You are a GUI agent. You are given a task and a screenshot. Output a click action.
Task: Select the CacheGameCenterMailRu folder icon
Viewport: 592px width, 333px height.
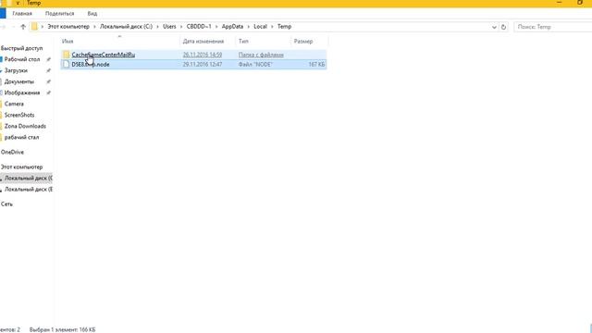tap(67, 55)
